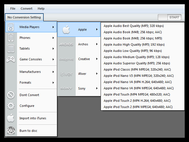The width and height of the screenshot is (189, 142).
Task: Pick Apple Audio Book (M4B; 256 kbps; AAC)
Action: point(143,32)
